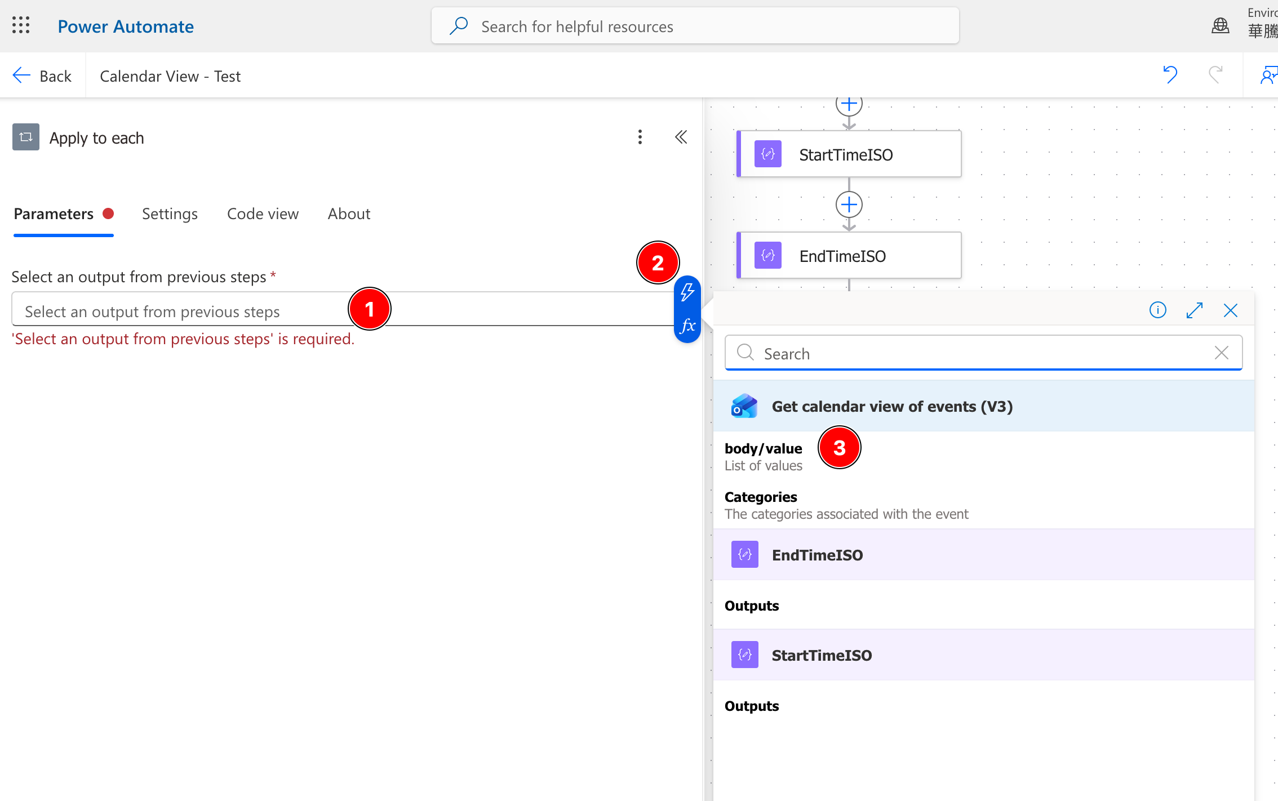
Task: Click the EndTimeISO card compose icon
Action: tap(768, 255)
